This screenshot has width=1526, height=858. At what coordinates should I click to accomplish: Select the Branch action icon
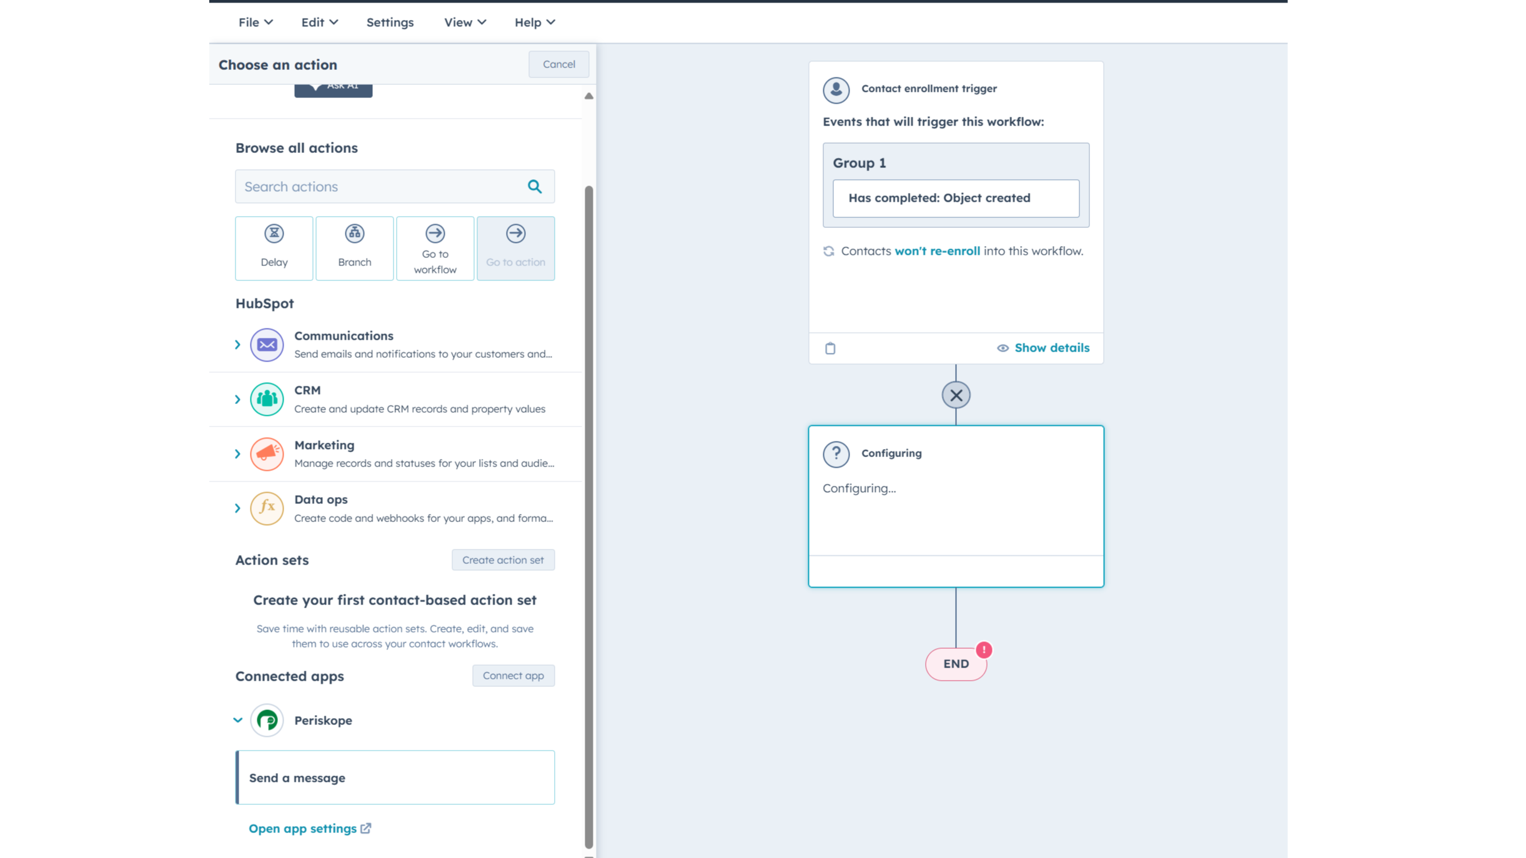coord(354,248)
